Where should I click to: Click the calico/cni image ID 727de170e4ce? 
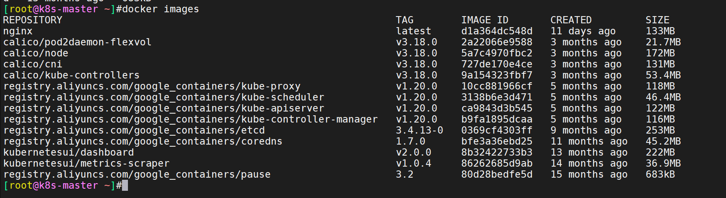pyautogui.click(x=497, y=64)
